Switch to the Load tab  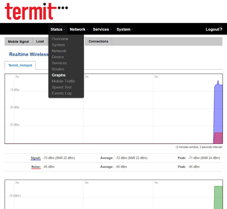point(40,42)
